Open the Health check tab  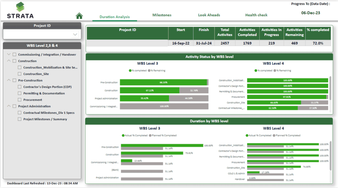[x=256, y=15]
